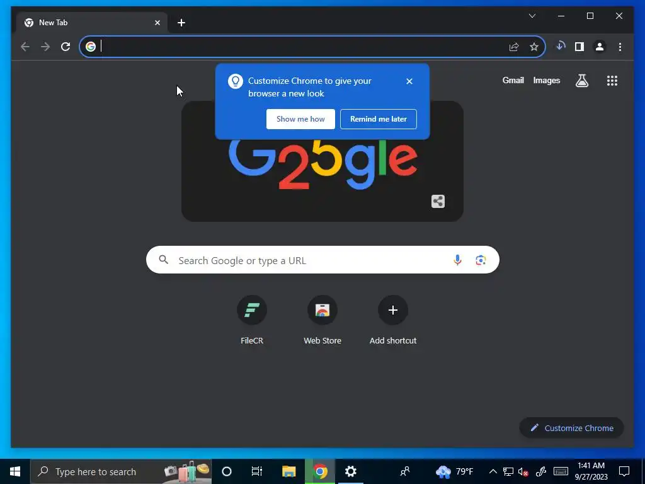Viewport: 645px width, 484px height.
Task: Dismiss the Customize Chrome tip popup
Action: (409, 81)
